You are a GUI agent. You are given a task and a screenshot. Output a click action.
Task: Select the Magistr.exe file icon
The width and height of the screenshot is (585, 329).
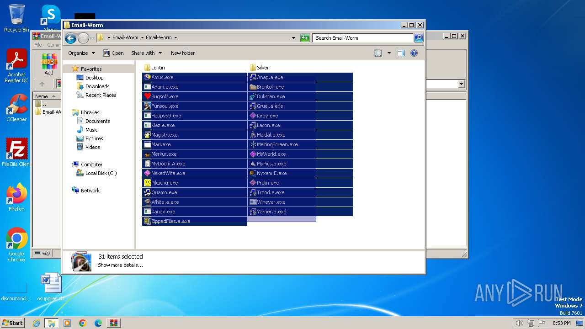point(147,135)
